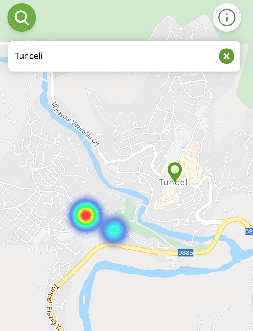253x331 pixels.
Task: Open the info circle button
Action: pyautogui.click(x=227, y=18)
